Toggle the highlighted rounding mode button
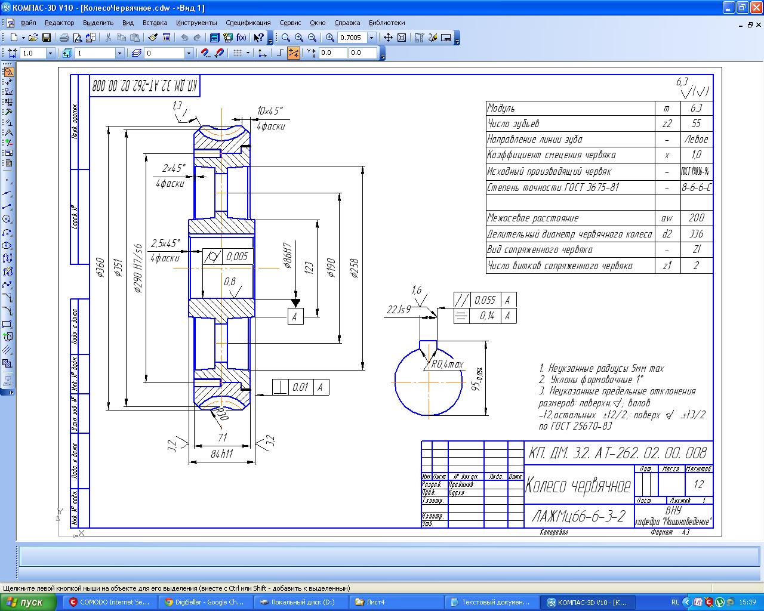The image size is (764, 611). click(x=294, y=53)
